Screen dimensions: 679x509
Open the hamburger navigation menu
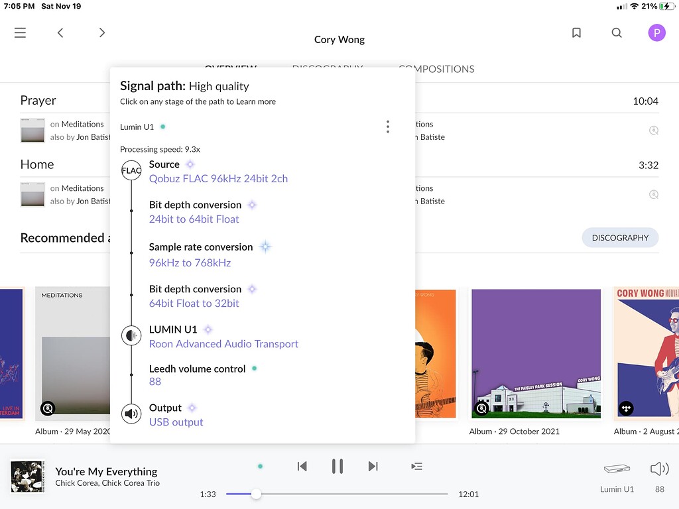pos(20,32)
